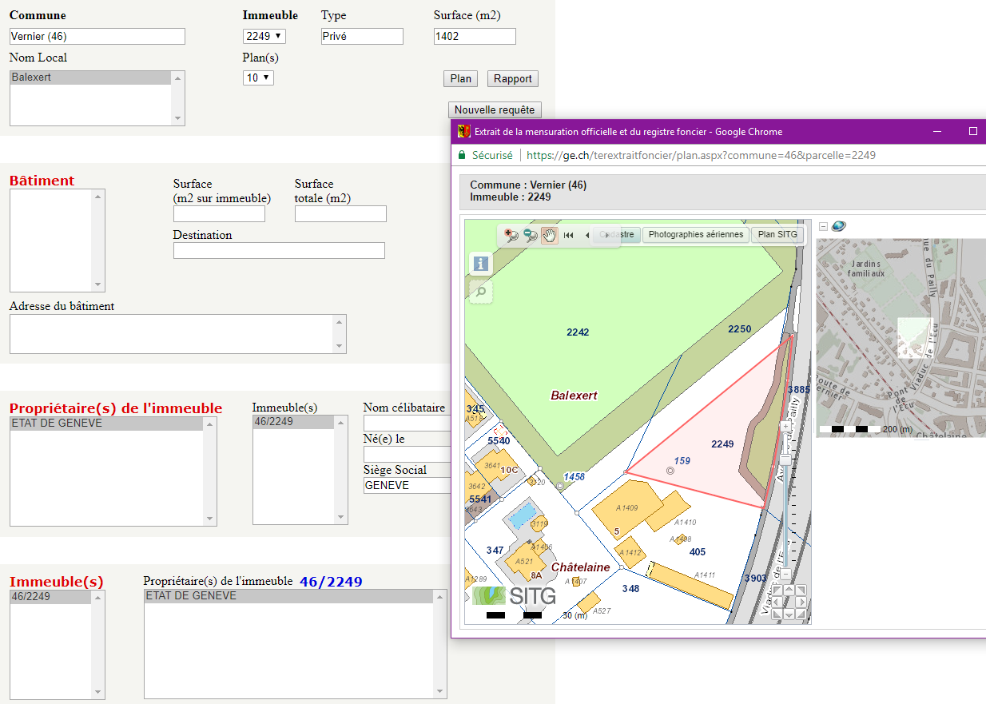The width and height of the screenshot is (986, 704).
Task: Open the Immeuble 2249 dropdown
Action: (264, 36)
